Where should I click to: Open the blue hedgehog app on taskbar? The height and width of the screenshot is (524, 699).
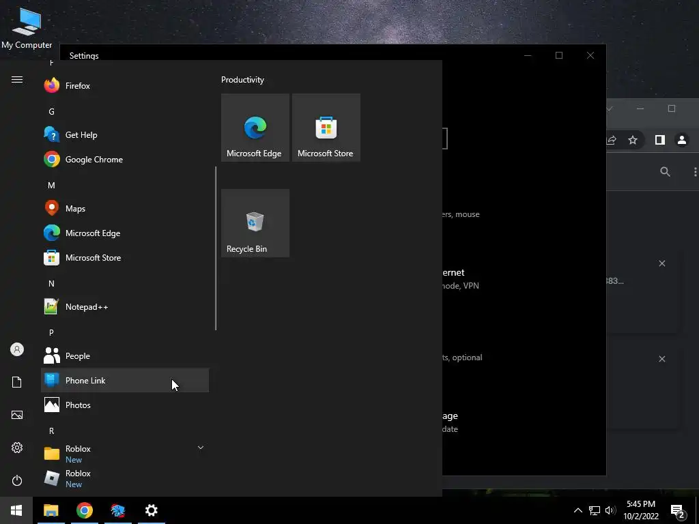point(117,510)
